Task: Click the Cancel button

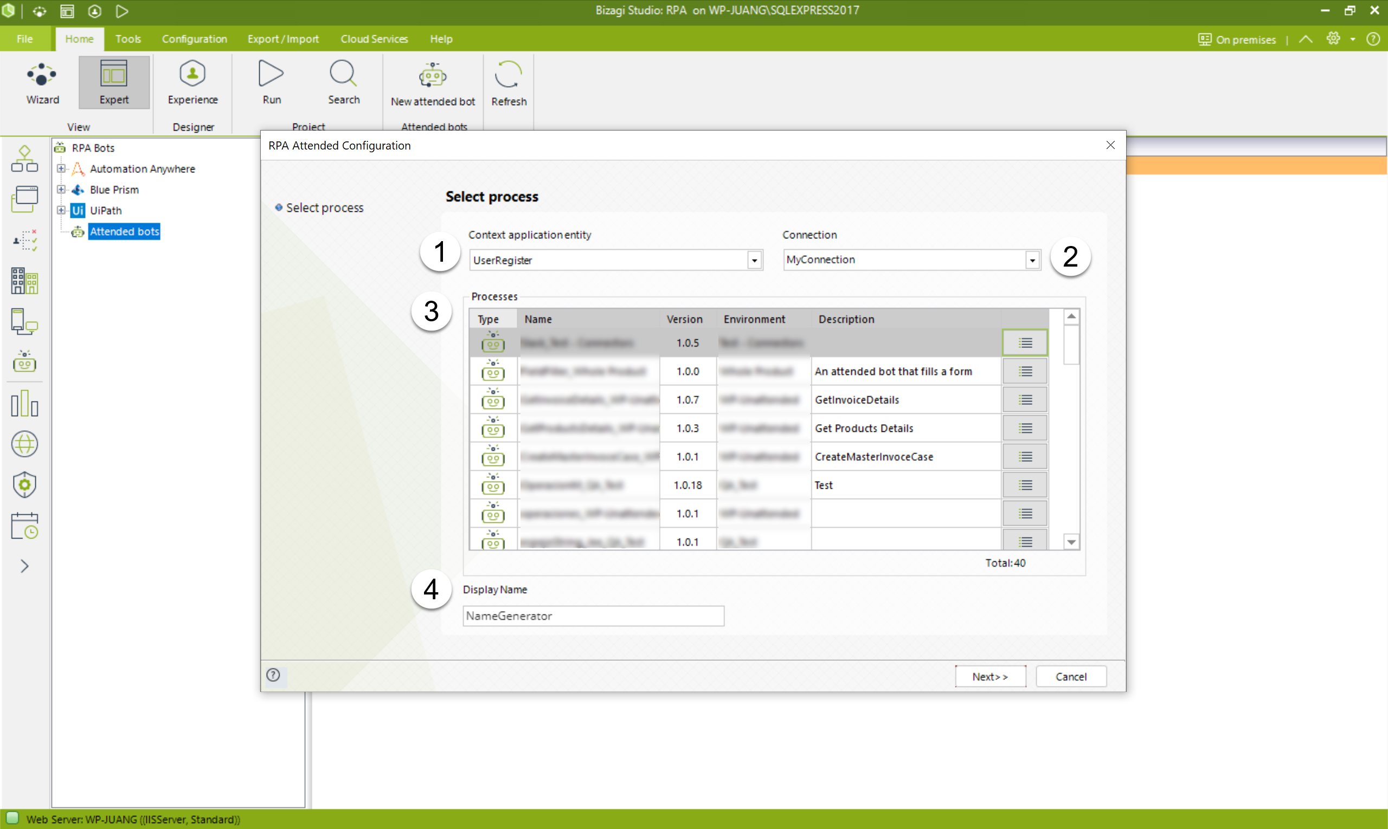Action: tap(1070, 677)
